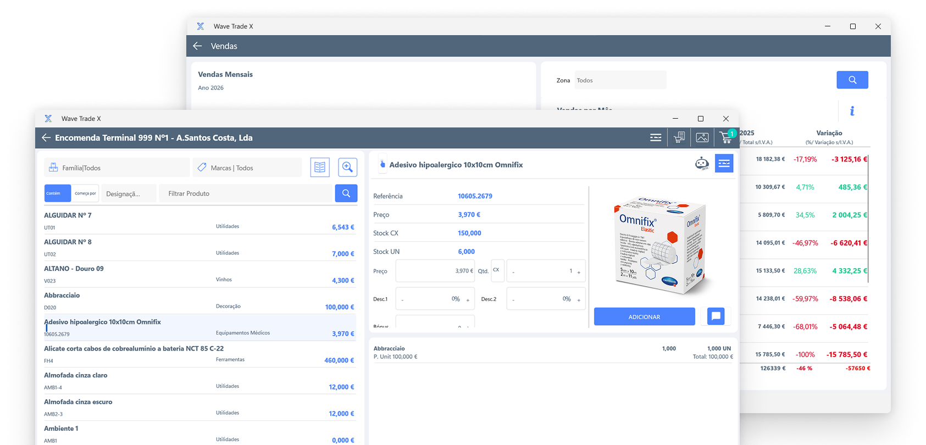This screenshot has width=926, height=445.
Task: Decrease Desc.1 discount with minus
Action: pos(402,300)
